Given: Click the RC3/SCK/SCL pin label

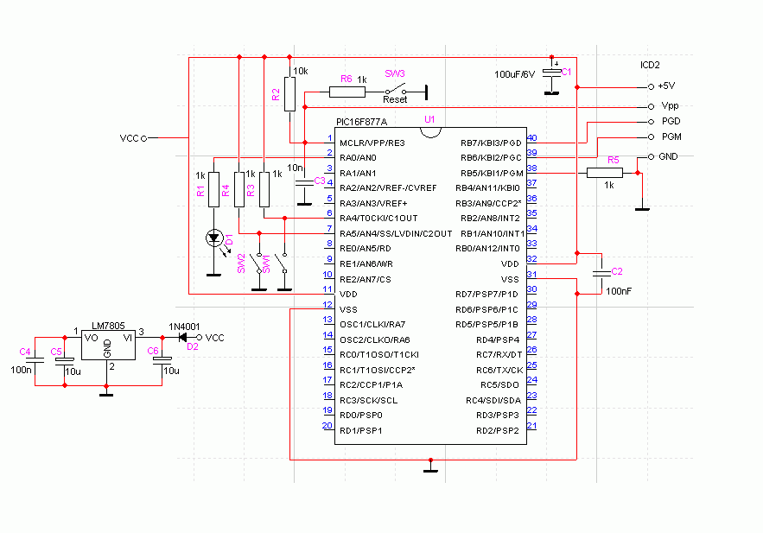Looking at the screenshot, I should pos(368,401).
